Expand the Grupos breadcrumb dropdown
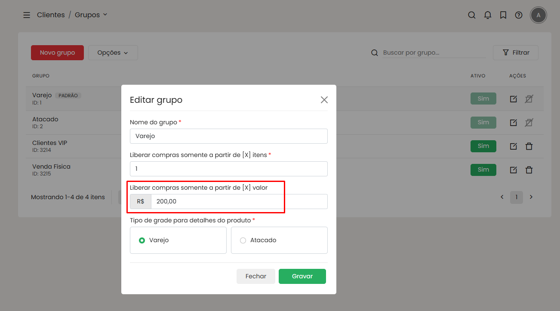This screenshot has width=560, height=311. click(x=91, y=15)
